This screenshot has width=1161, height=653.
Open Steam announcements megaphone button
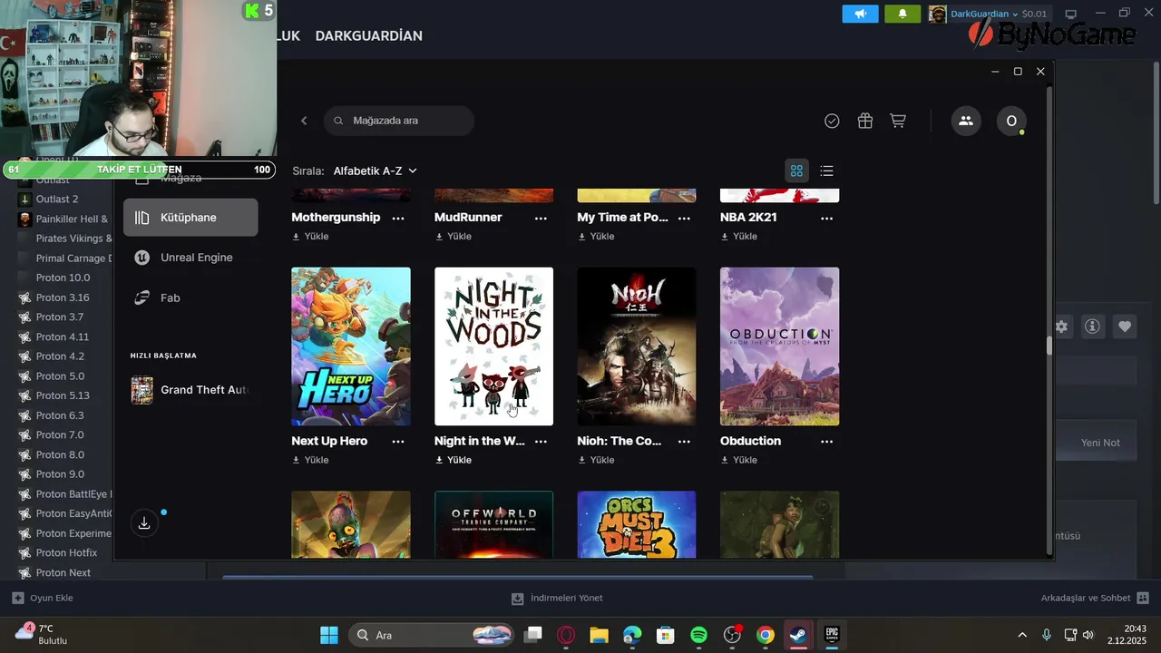pyautogui.click(x=860, y=14)
